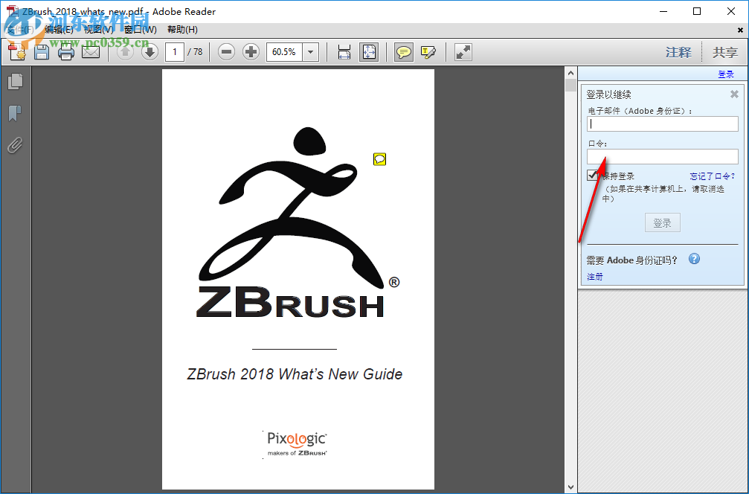Open Bookmarks panel in sidebar
Image resolution: width=749 pixels, height=494 pixels.
coord(16,113)
